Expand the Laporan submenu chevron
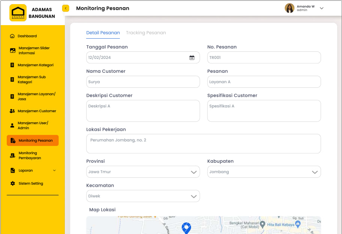 point(54,171)
